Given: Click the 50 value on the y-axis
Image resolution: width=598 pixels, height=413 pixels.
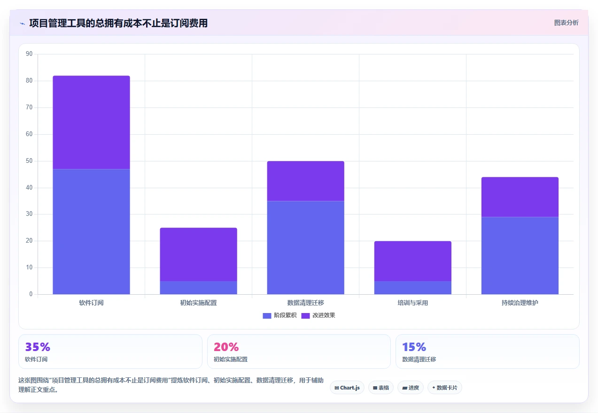Looking at the screenshot, I should (x=29, y=161).
